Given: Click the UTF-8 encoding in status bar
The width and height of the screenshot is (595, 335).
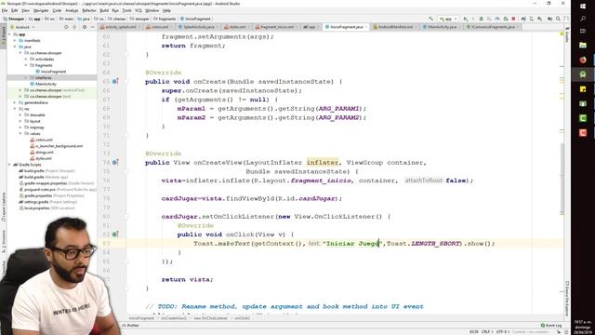Looking at the screenshot, I should tap(502, 331).
